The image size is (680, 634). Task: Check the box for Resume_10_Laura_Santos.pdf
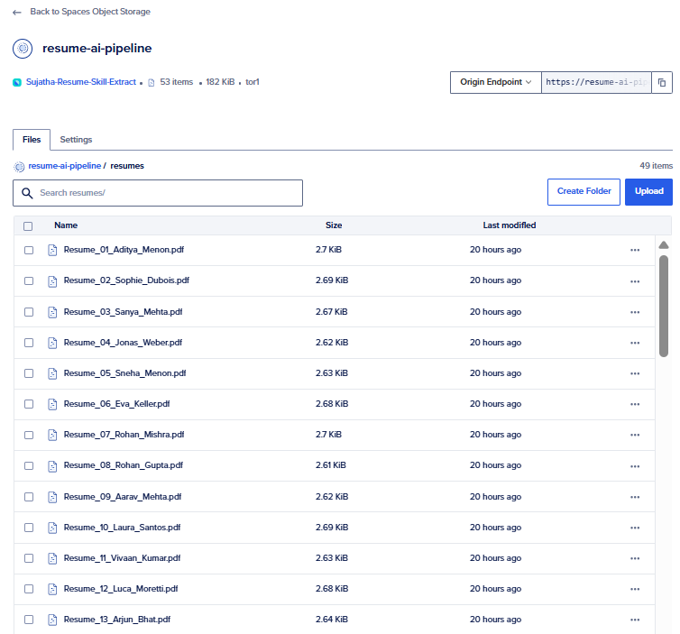pos(29,528)
